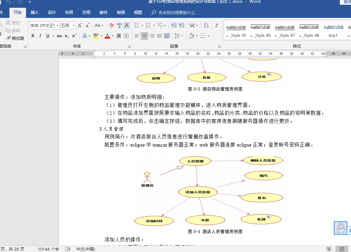Click the 中文(中国) language indicator
The width and height of the screenshot is (351, 252).
point(86,249)
